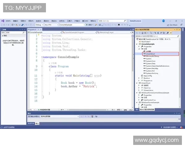Open the 调试(D) menu
The width and height of the screenshot is (185, 148).
(46, 21)
